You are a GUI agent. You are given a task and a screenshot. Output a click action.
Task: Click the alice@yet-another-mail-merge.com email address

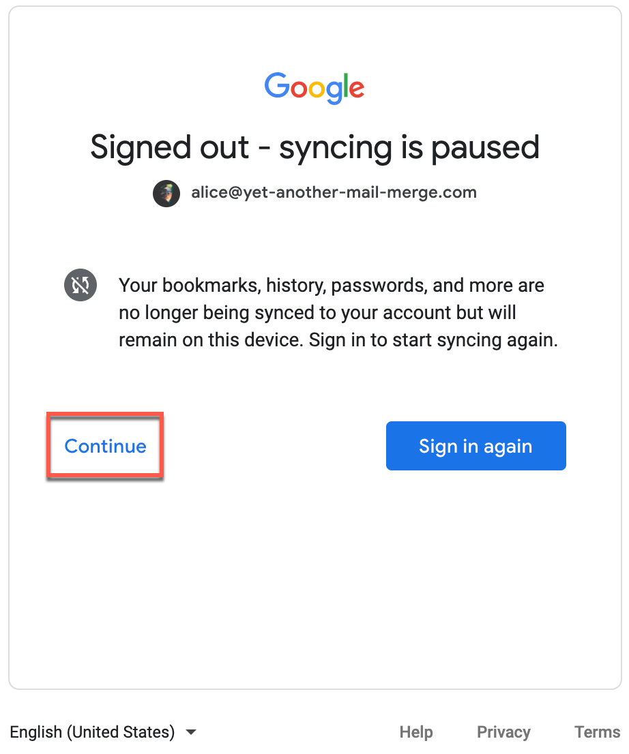point(334,193)
